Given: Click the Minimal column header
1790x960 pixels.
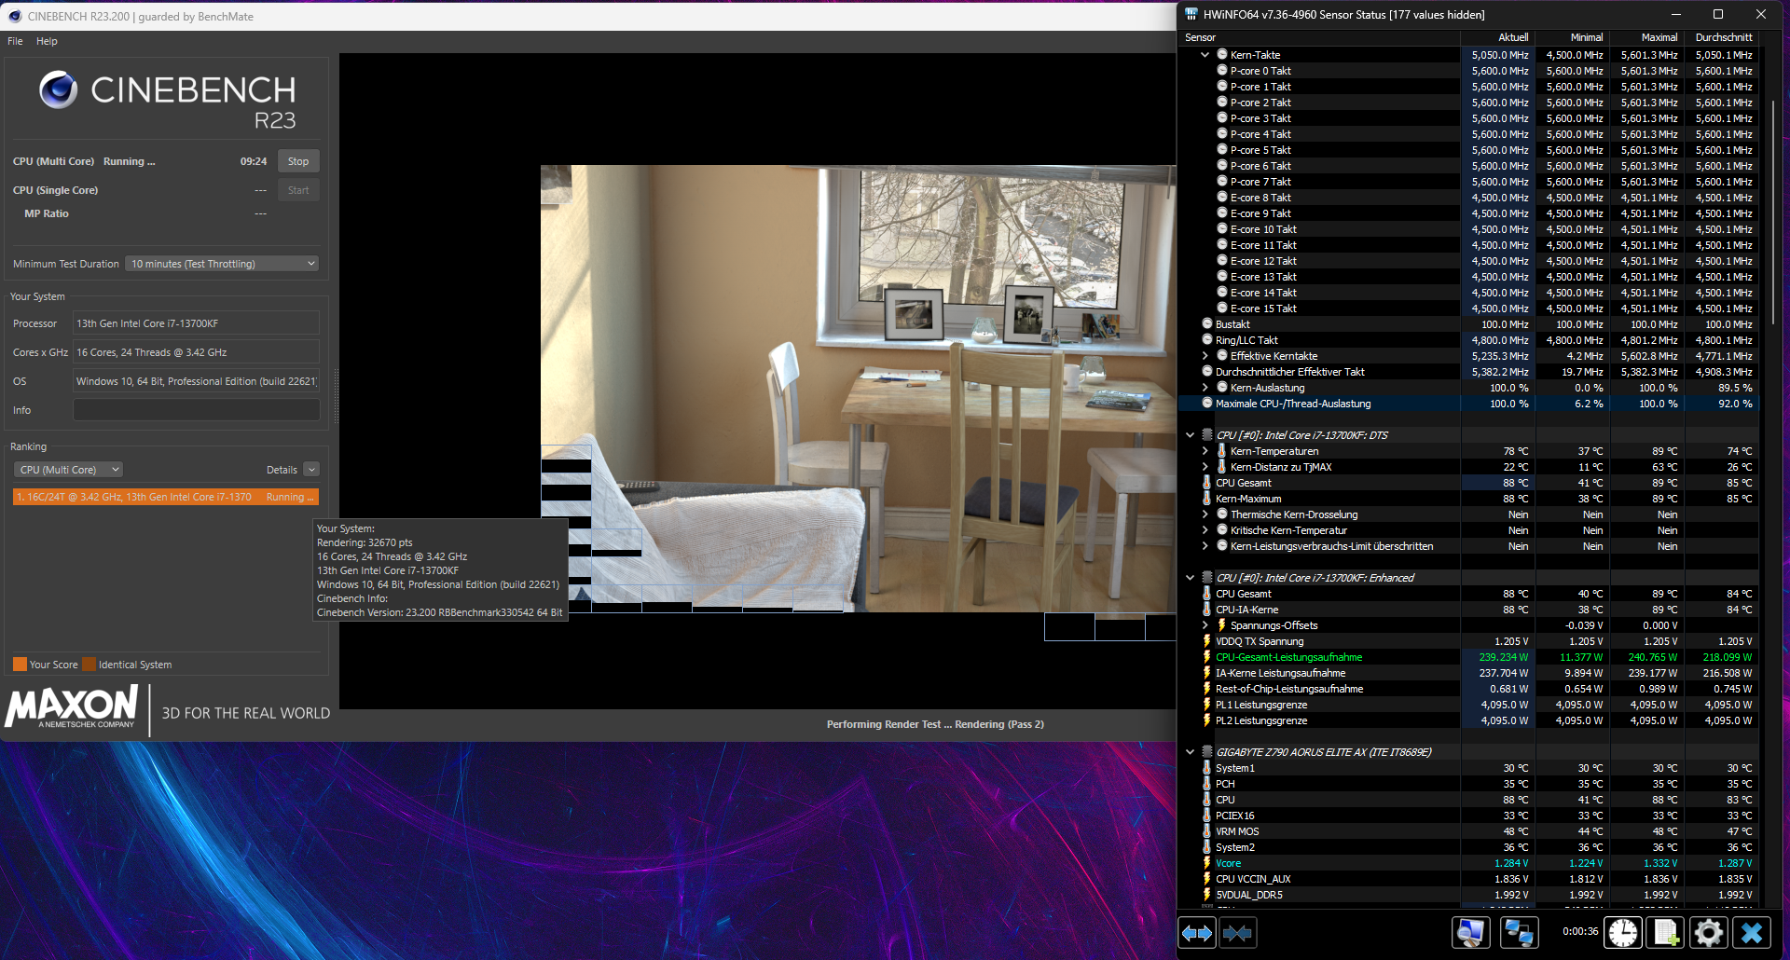Looking at the screenshot, I should [x=1572, y=37].
